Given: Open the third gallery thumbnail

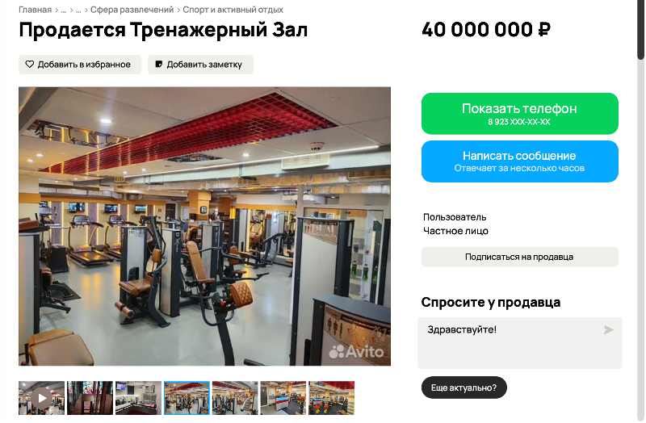Looking at the screenshot, I should click(138, 398).
